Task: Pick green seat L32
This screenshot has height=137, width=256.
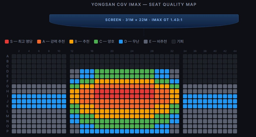Action: click(172, 111)
